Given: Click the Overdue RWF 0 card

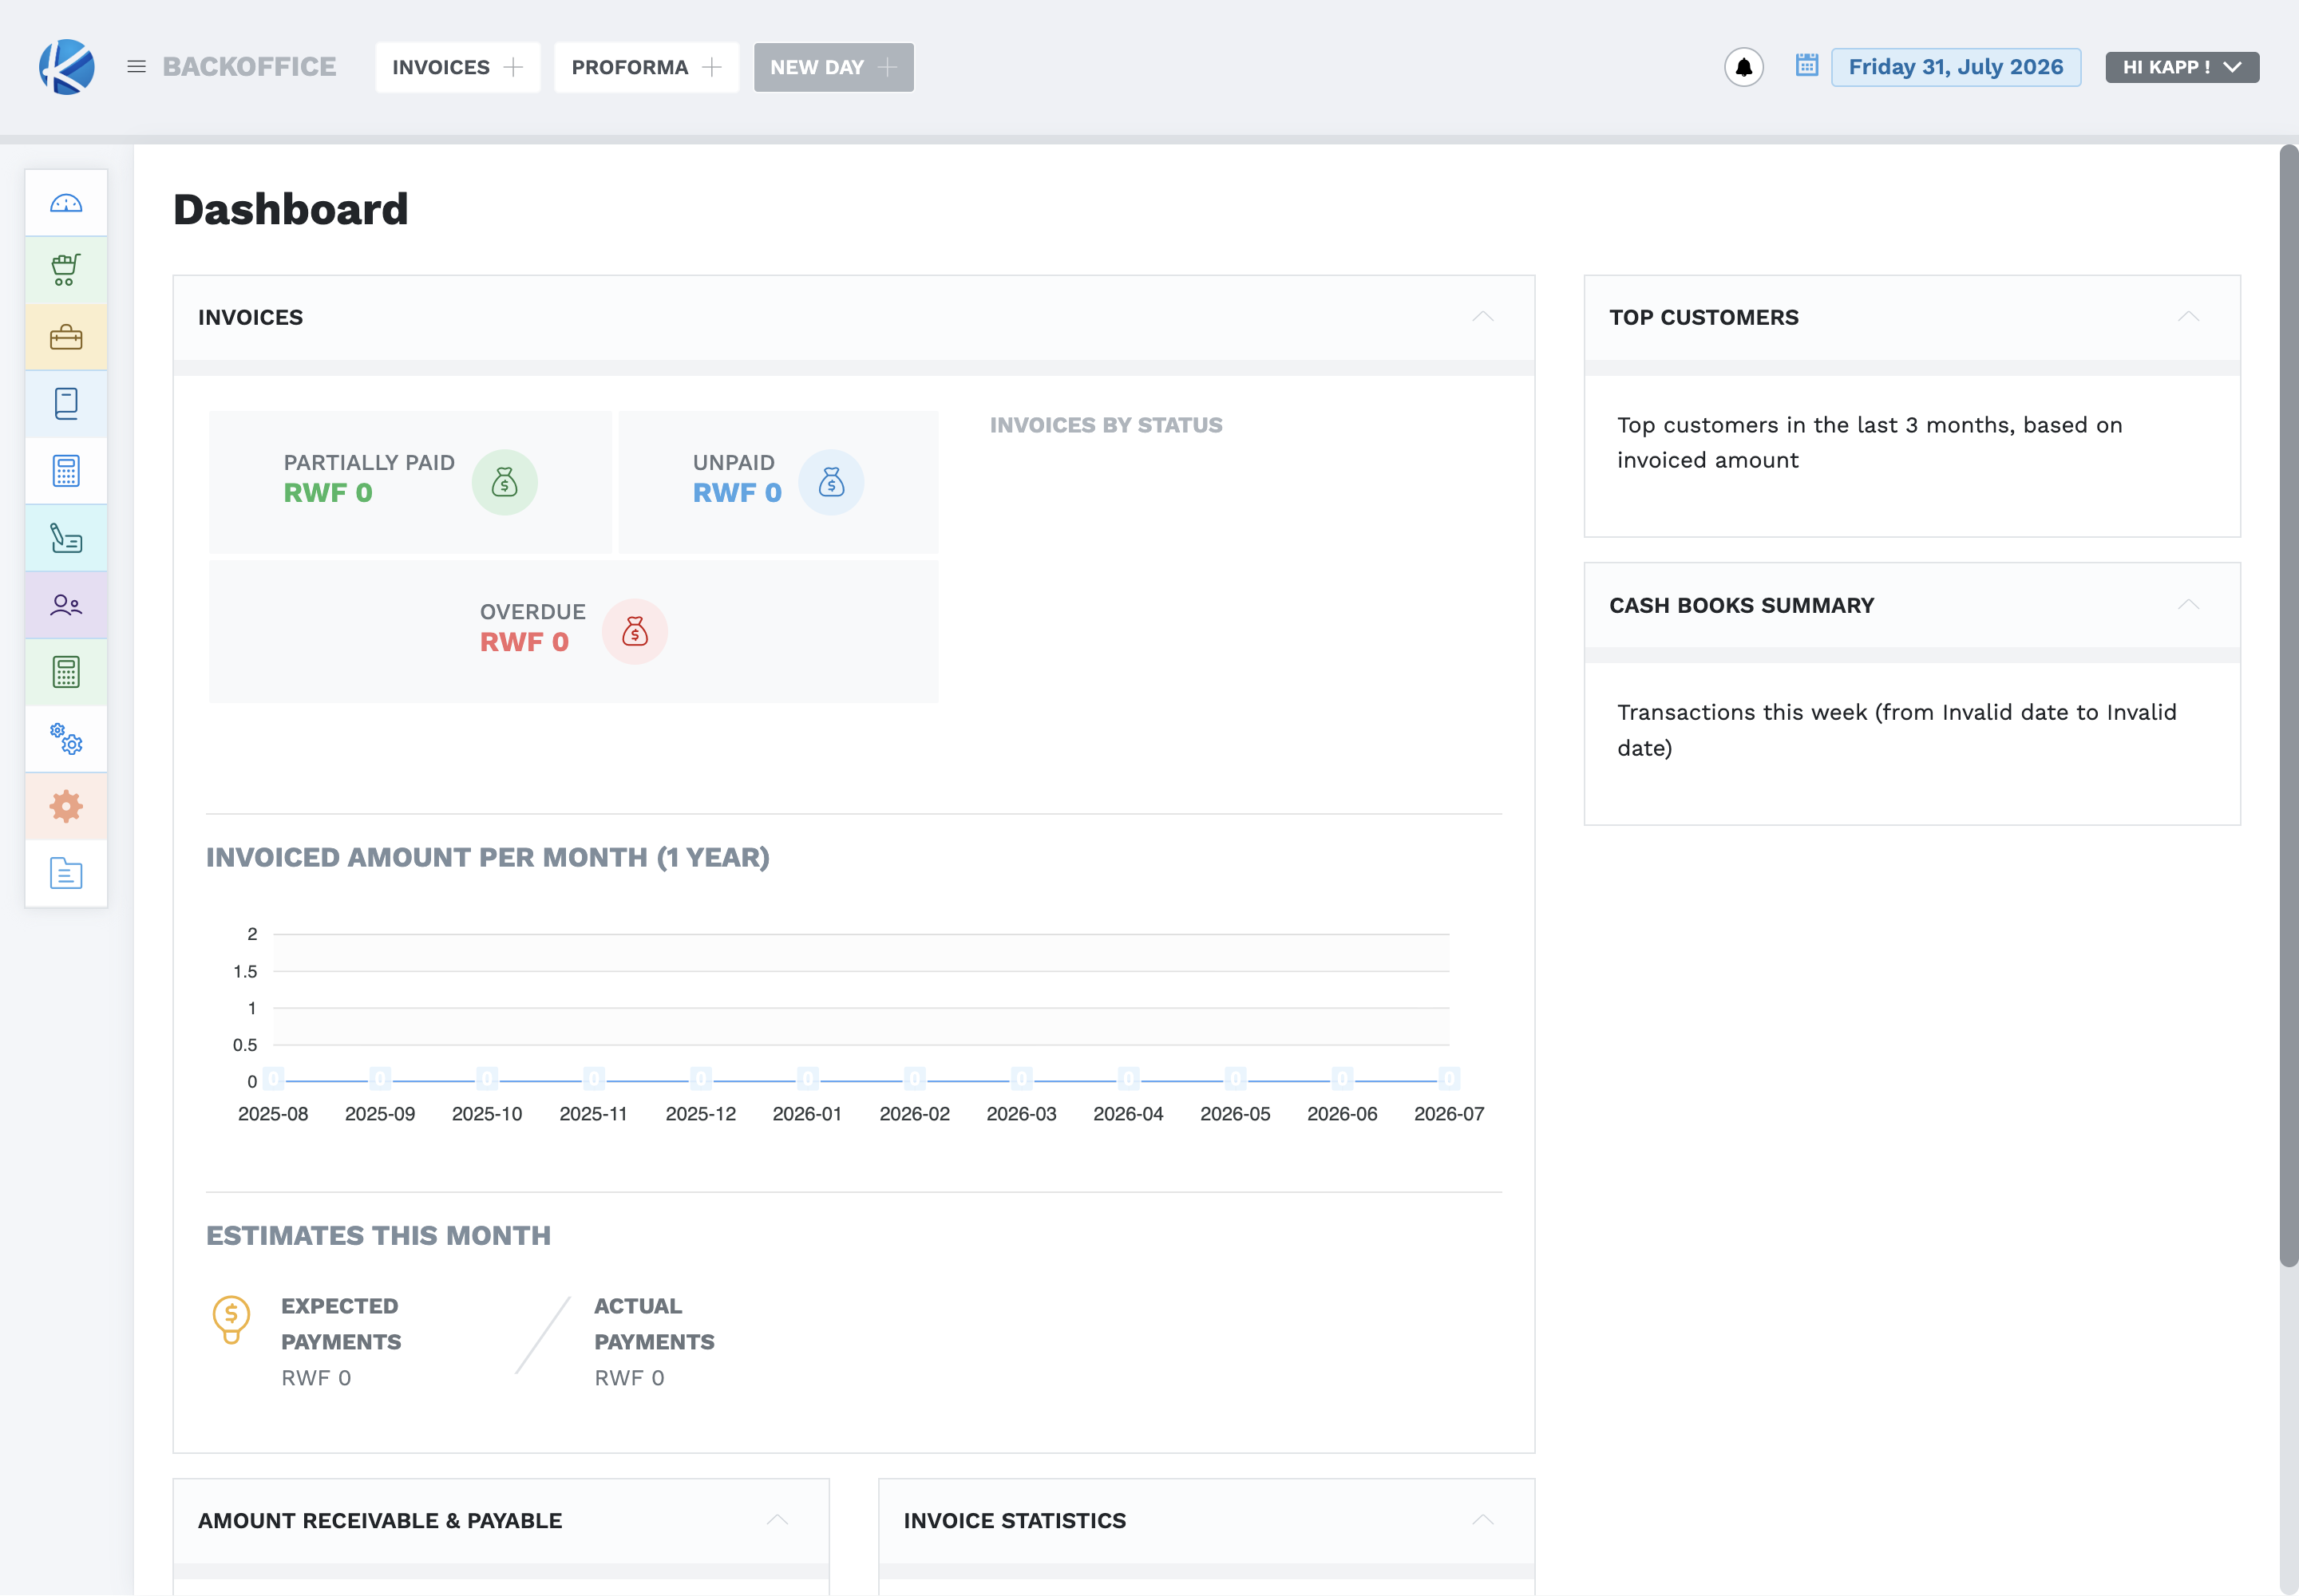Looking at the screenshot, I should (x=573, y=631).
